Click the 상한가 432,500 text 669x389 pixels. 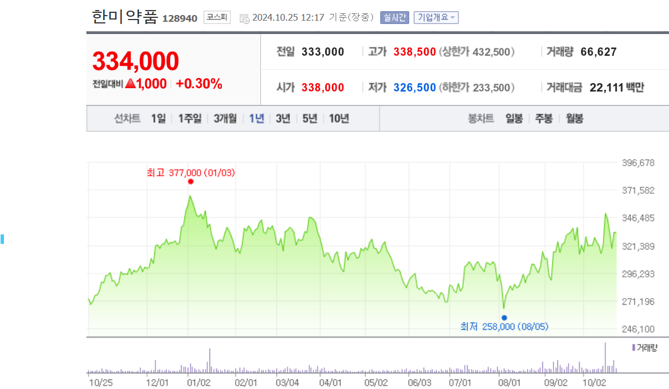[477, 52]
